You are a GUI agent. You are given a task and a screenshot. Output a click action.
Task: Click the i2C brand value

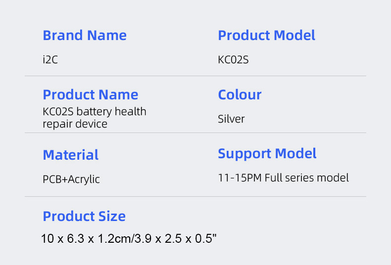pyautogui.click(x=50, y=60)
